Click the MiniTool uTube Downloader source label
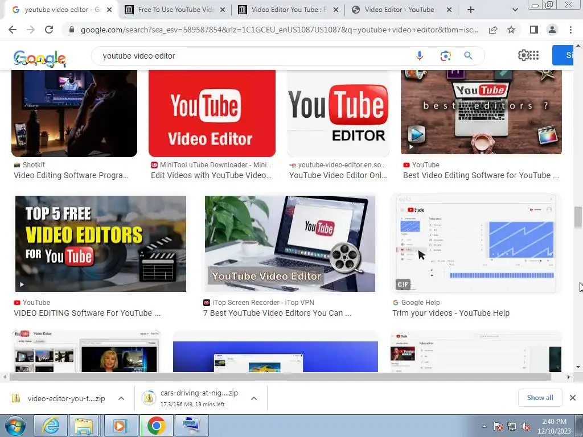Image resolution: width=583 pixels, height=437 pixels. pyautogui.click(x=215, y=165)
